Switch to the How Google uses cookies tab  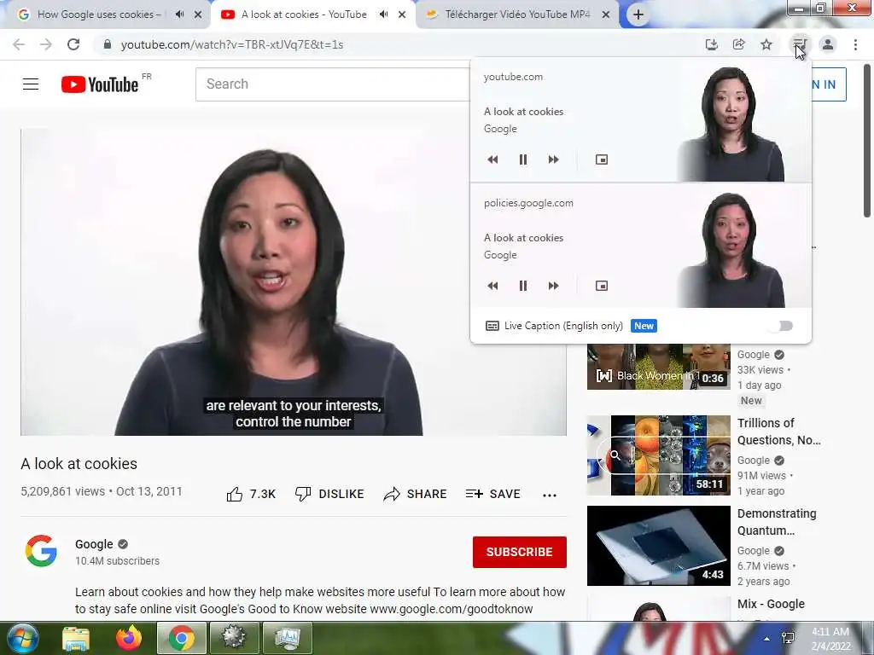pyautogui.click(x=99, y=14)
